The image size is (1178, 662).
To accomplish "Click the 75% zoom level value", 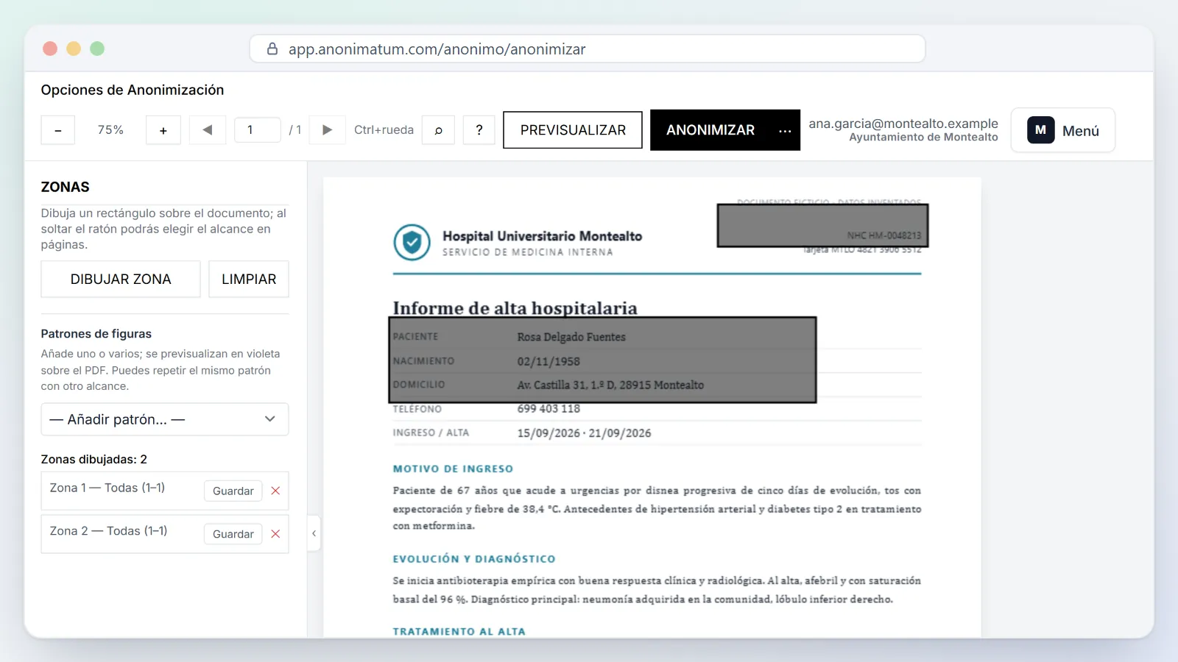I will pos(110,130).
